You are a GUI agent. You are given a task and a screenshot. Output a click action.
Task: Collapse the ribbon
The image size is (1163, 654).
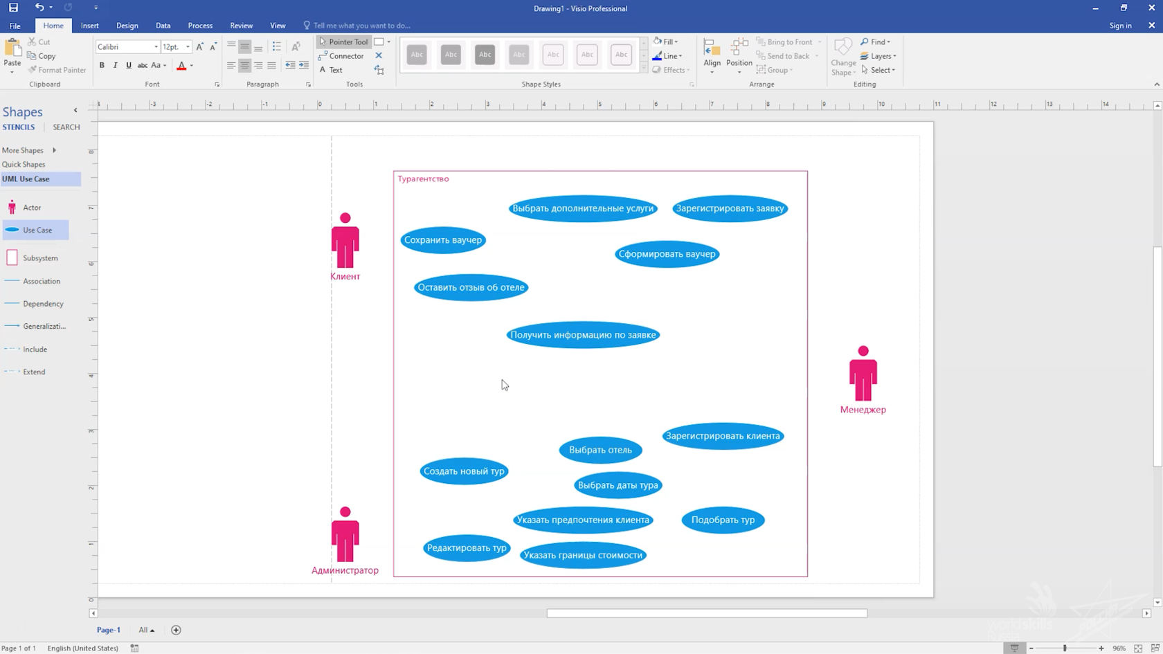[1157, 84]
